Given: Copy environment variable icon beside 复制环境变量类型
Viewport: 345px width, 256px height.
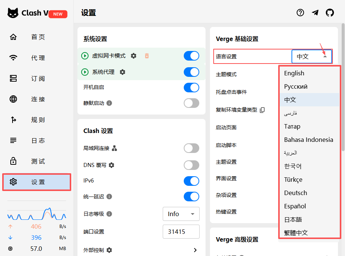Looking at the screenshot, I should click(262, 110).
